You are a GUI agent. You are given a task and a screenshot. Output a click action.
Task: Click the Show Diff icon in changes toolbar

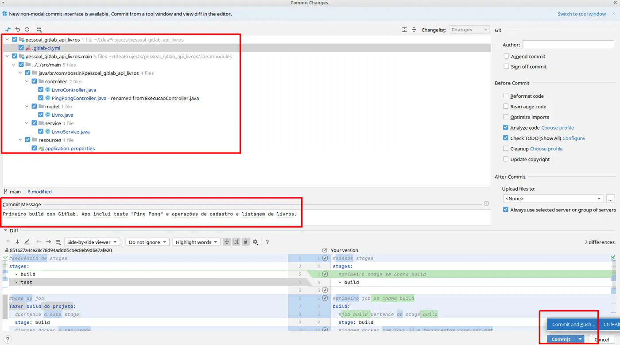(8, 30)
